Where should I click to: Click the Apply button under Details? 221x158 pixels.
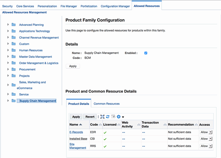click(73, 66)
